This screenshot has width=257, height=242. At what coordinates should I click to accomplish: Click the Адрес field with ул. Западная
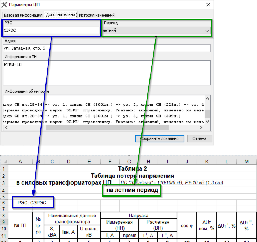coord(107,48)
